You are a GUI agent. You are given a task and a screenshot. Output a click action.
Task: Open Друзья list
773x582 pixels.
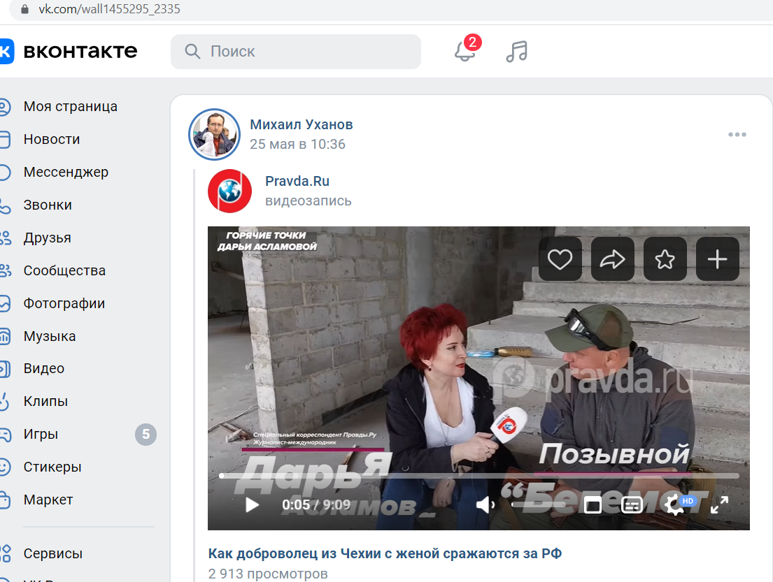[48, 238]
